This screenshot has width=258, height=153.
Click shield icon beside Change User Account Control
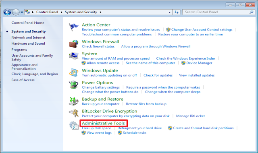[x=168, y=29]
